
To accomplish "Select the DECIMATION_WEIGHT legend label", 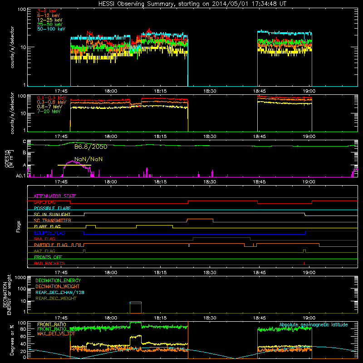I will [58, 286].
